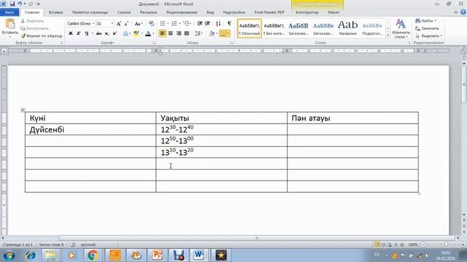Switch to the Вставка tab
The width and height of the screenshot is (467, 262).
[x=55, y=12]
